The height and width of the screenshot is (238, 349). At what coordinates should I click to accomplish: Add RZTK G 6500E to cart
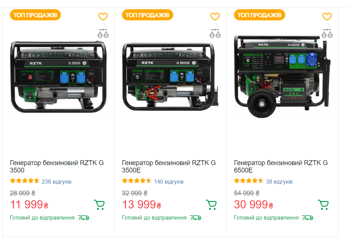point(323,205)
